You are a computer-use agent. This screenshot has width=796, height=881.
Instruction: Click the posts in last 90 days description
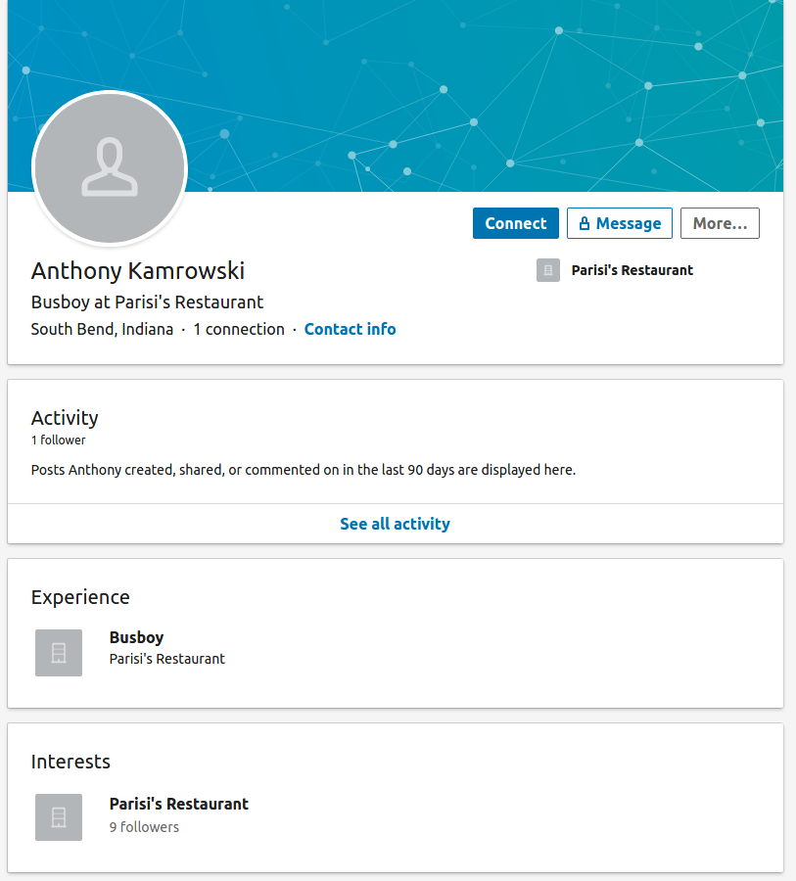click(x=304, y=470)
